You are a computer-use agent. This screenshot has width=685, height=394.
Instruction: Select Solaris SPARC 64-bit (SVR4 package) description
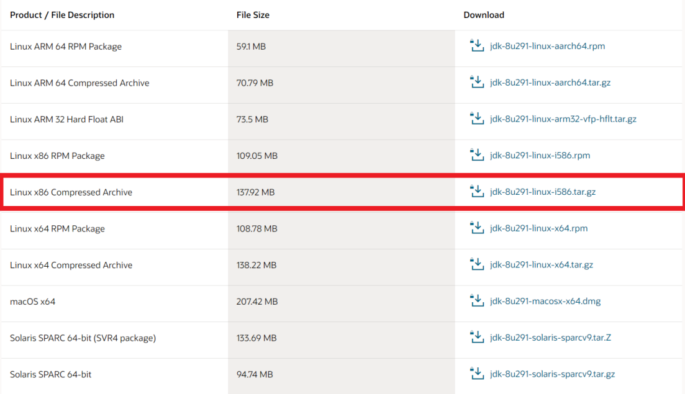click(x=83, y=338)
